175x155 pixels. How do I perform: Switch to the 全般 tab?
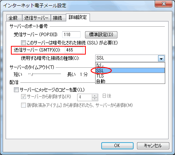[x=14, y=18]
